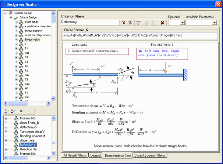The image size is (223, 164).
Task: Open the Available Parameters dropdown
Action: click(215, 23)
